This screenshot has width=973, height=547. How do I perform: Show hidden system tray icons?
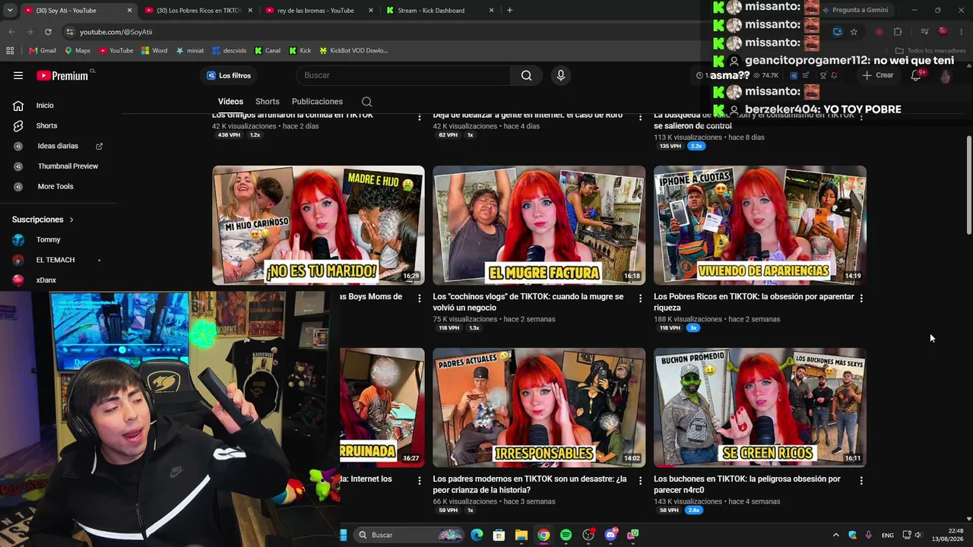point(836,535)
